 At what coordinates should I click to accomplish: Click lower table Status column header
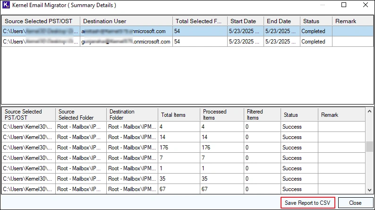click(x=299, y=115)
